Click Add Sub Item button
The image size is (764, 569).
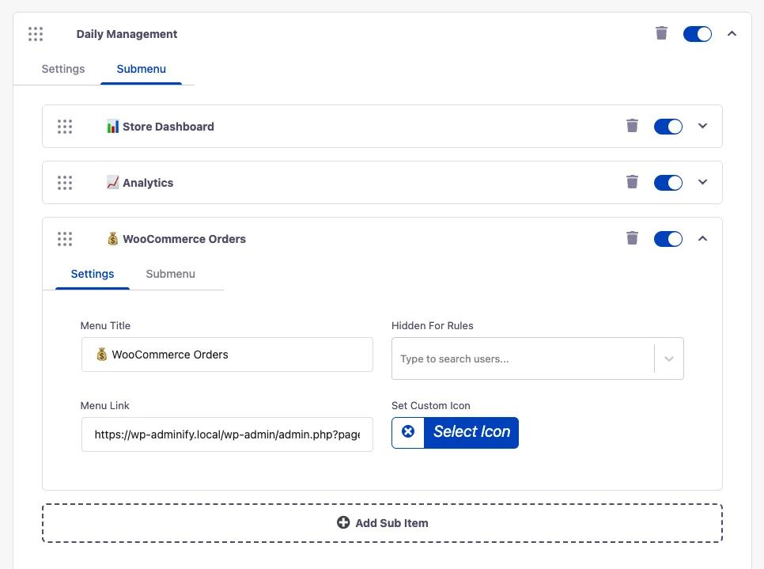(383, 523)
